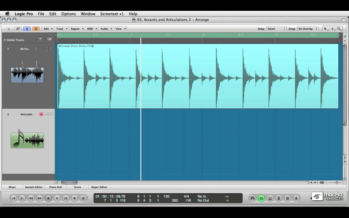Mute track 1 BB Par

(47, 49)
